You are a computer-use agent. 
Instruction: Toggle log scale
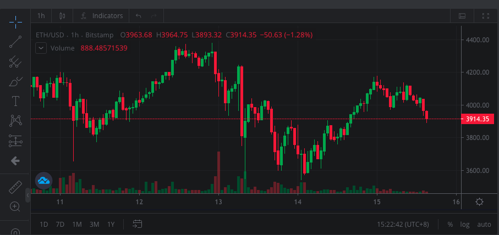click(x=465, y=224)
